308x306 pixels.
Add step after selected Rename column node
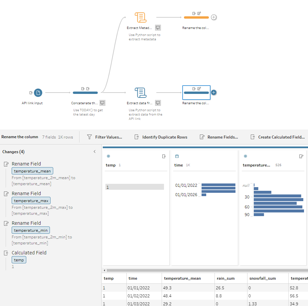(x=214, y=93)
